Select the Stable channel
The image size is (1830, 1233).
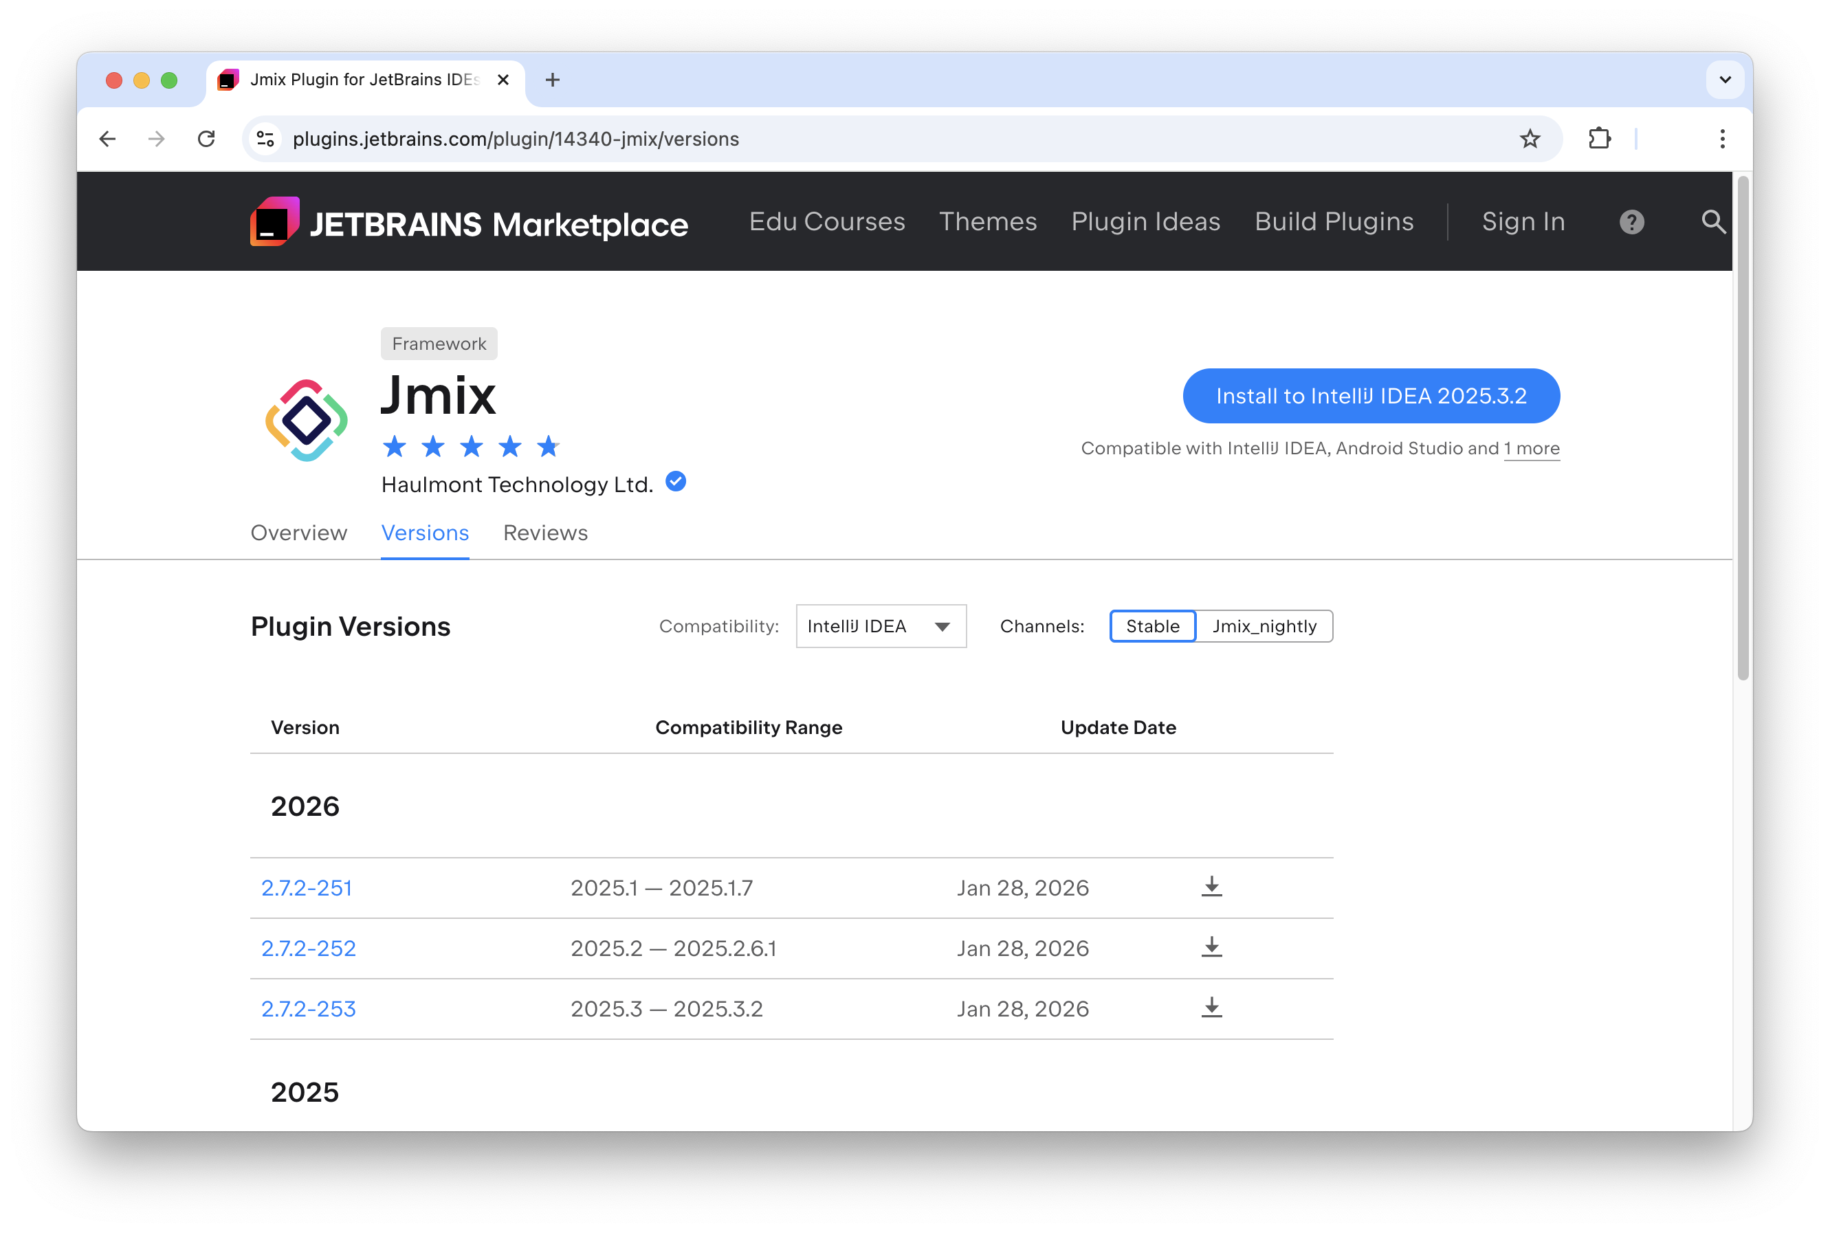(x=1151, y=626)
